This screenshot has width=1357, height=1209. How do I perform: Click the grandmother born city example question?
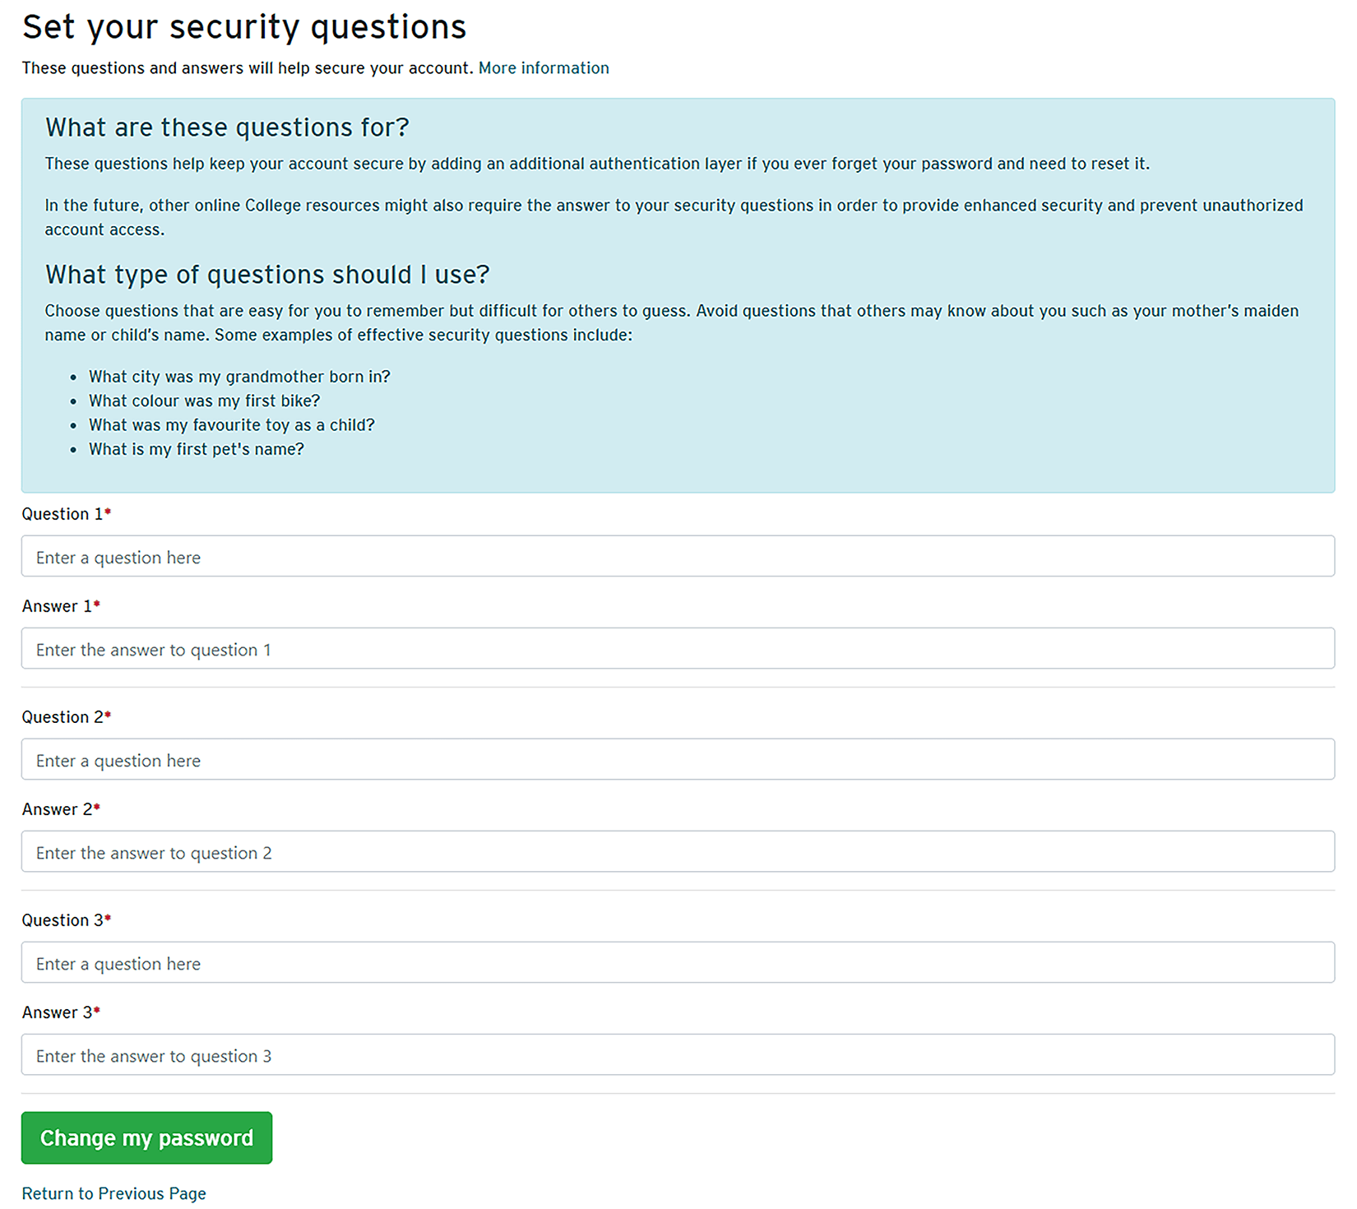(x=239, y=377)
